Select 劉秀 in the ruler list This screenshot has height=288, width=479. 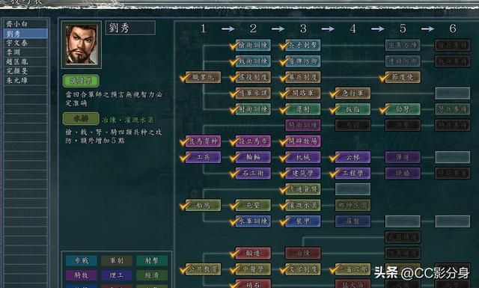[26, 34]
